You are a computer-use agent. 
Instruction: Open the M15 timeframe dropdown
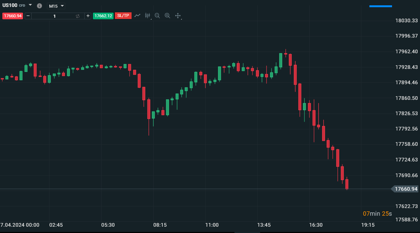[56, 6]
